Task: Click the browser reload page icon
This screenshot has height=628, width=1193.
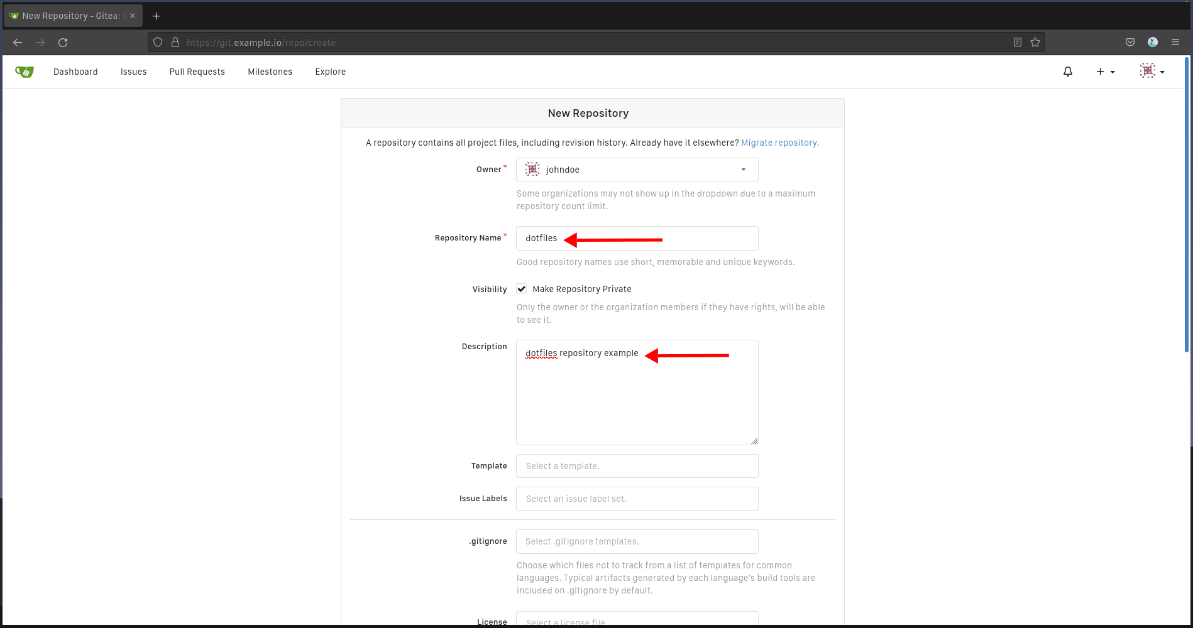Action: (x=63, y=43)
